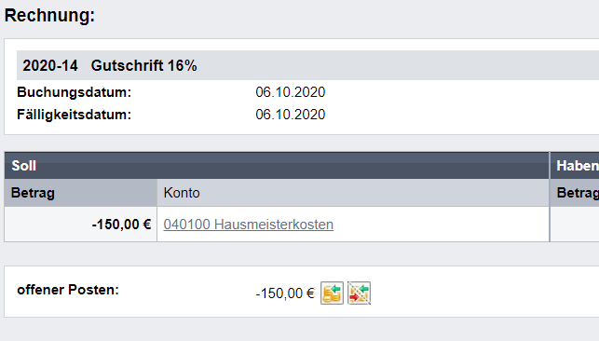The width and height of the screenshot is (599, 341).
Task: Click the Buchungsdatum label
Action: 75,92
